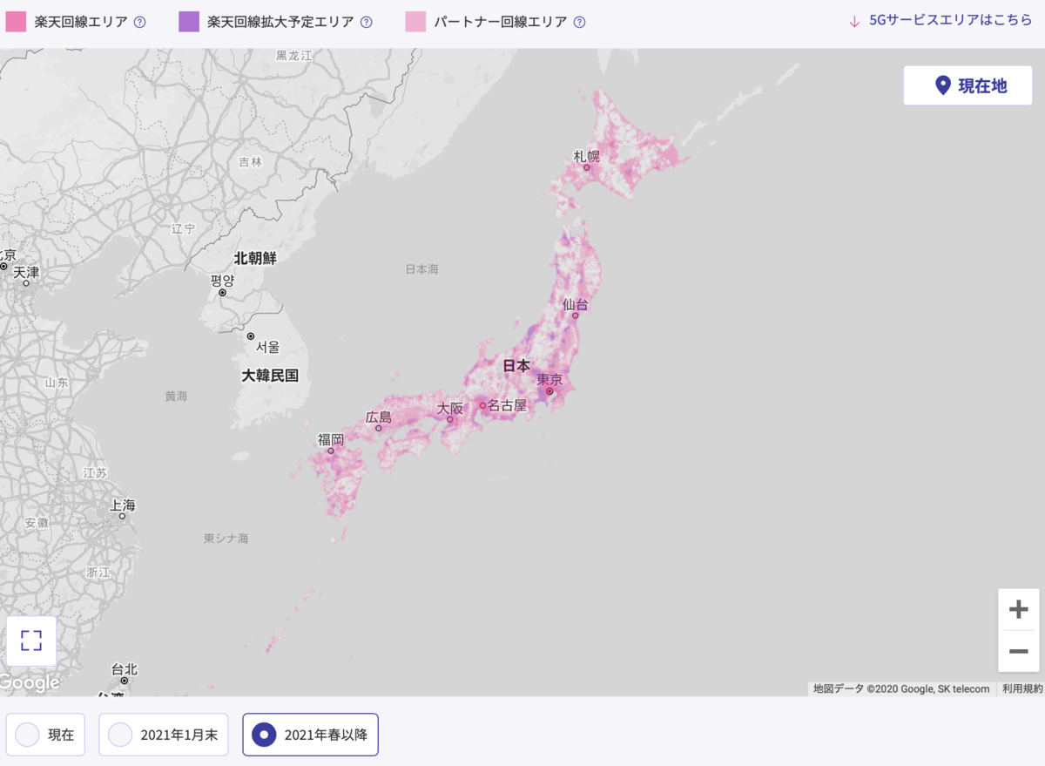Screen dimensions: 1045x766
Task: Click the 평양 city label
Action: (223, 281)
